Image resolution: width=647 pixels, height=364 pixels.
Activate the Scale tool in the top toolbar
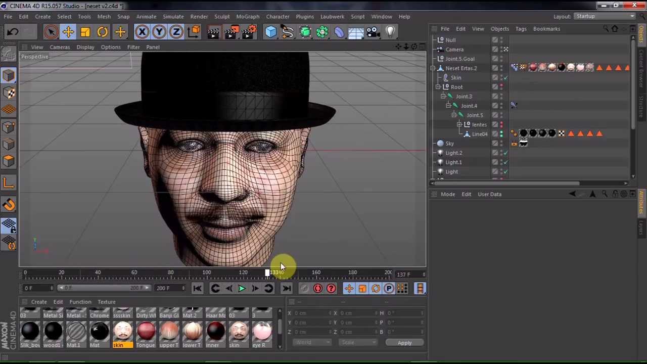coord(85,32)
